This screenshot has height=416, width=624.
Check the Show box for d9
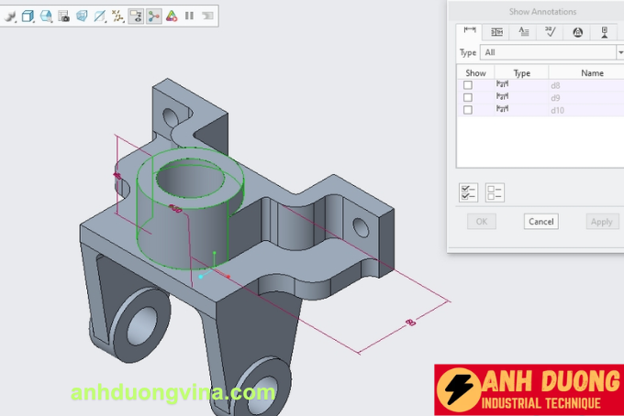click(x=468, y=97)
